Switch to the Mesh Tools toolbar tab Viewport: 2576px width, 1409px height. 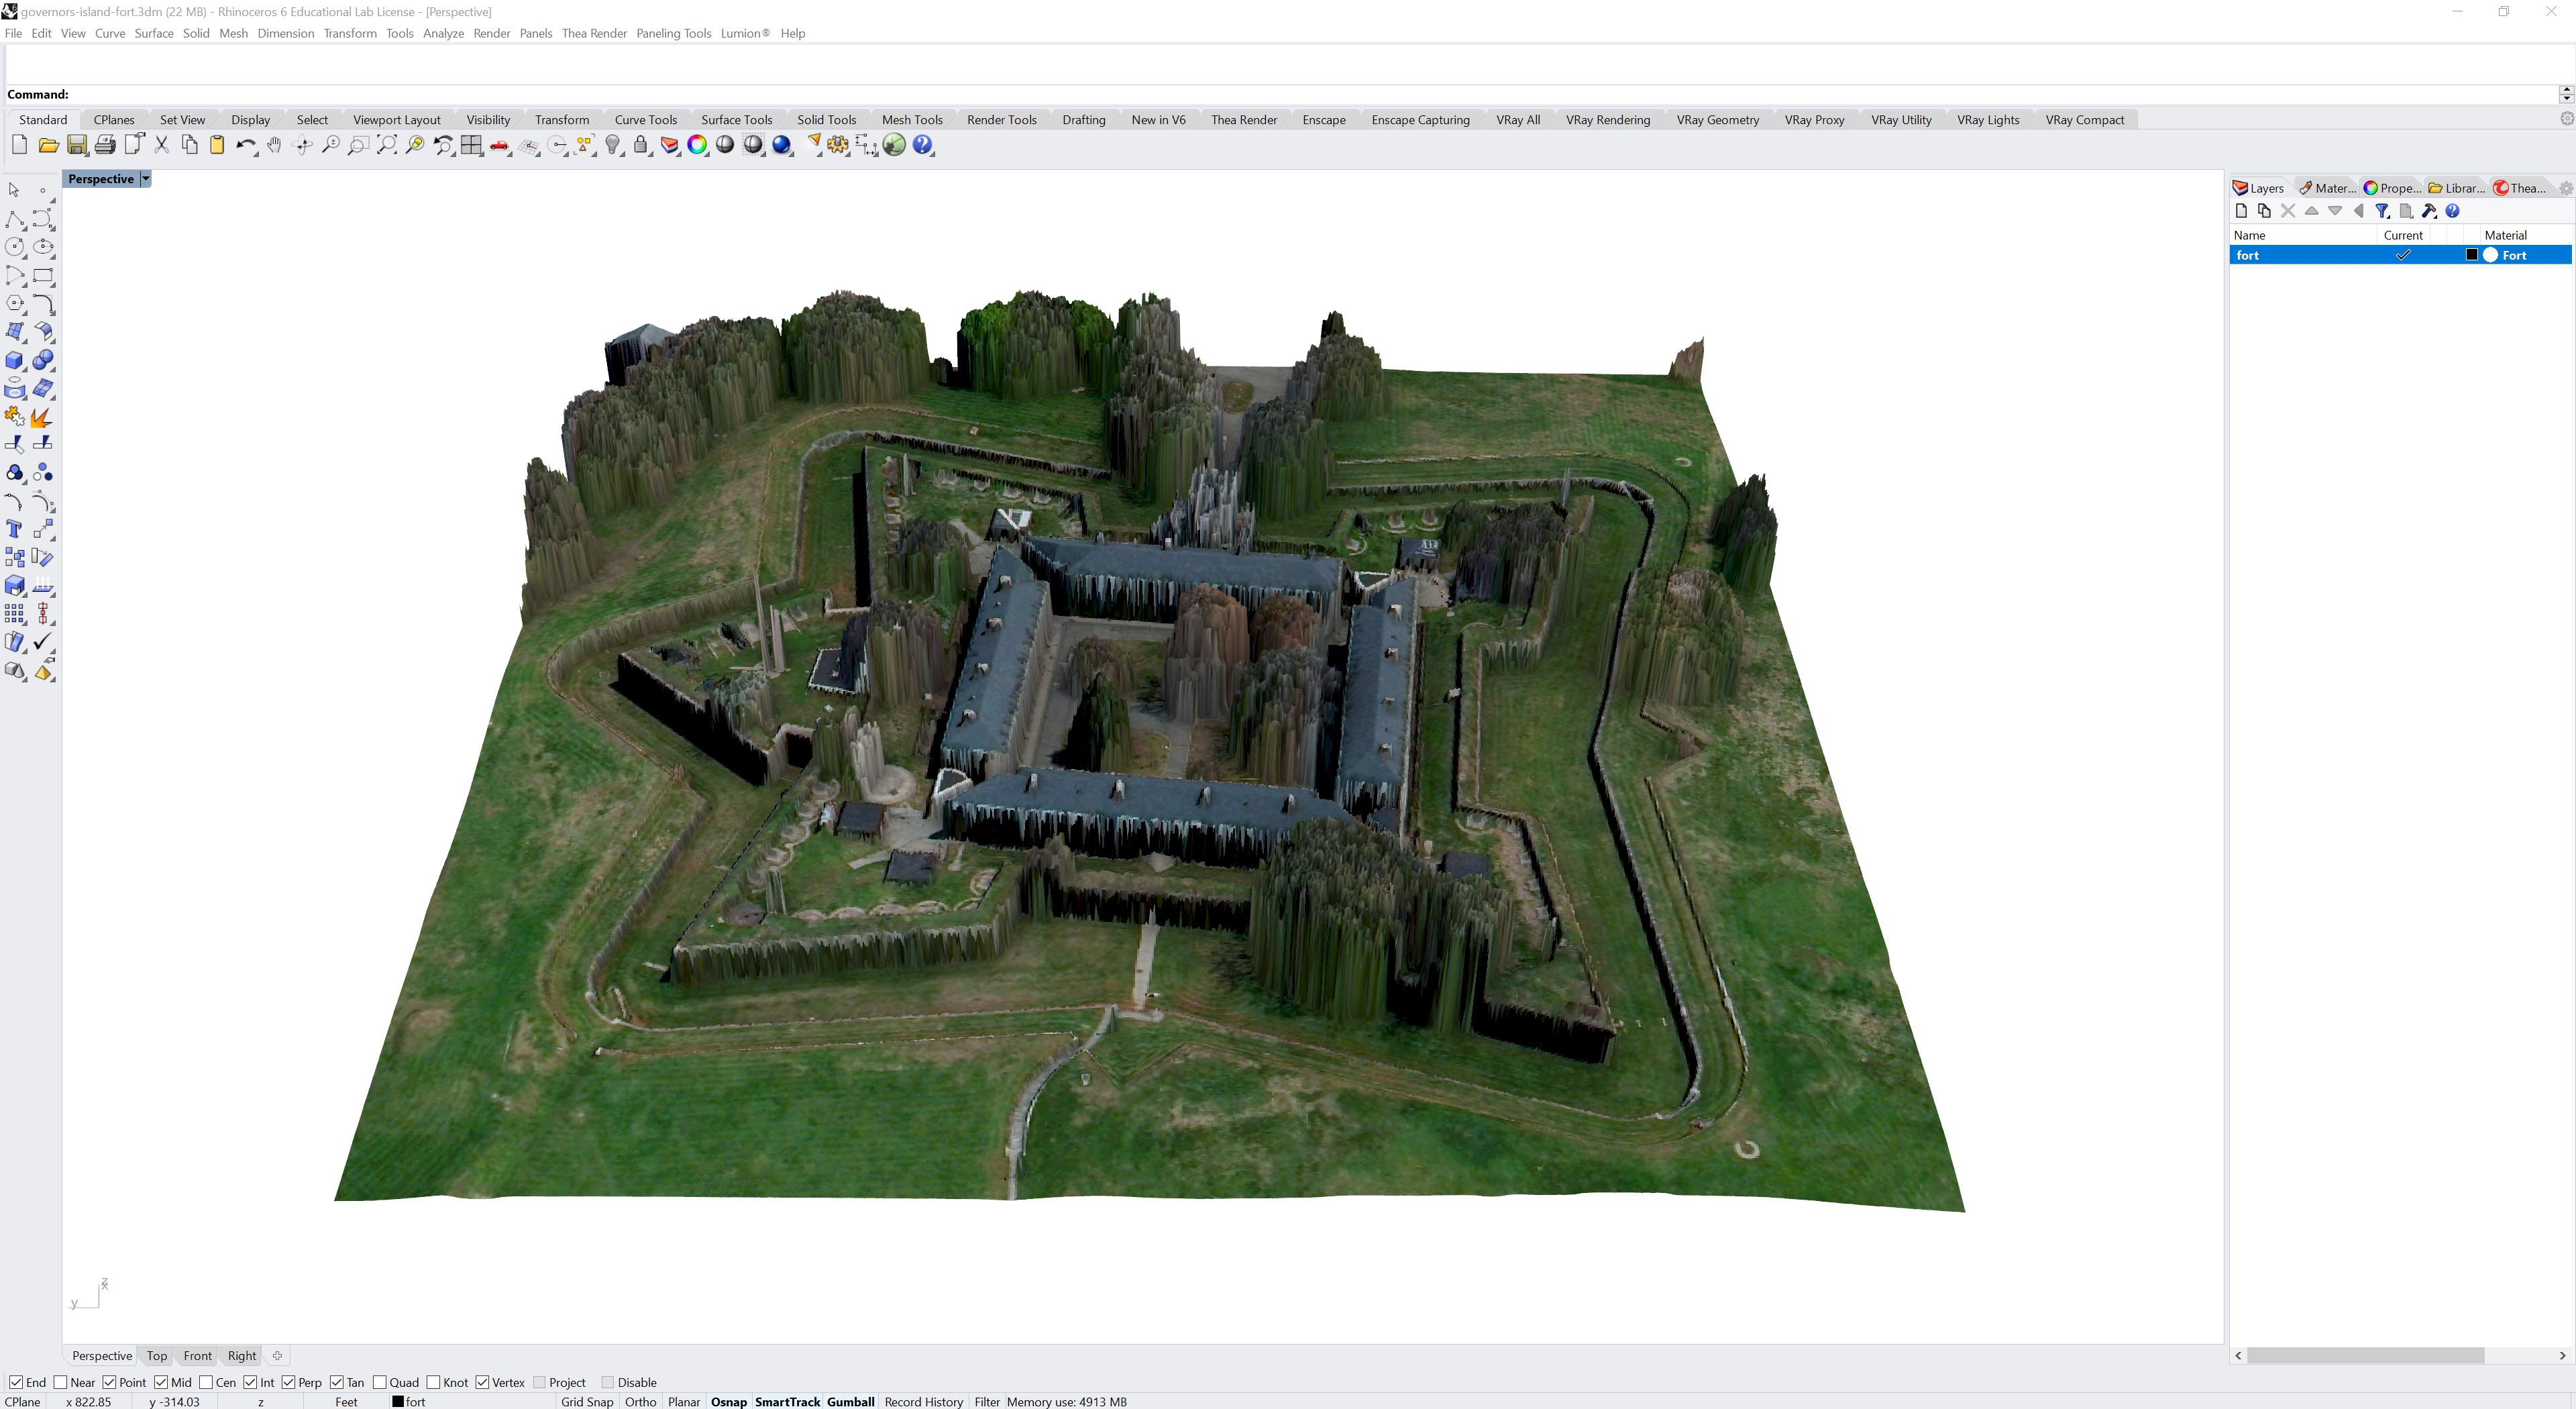[911, 120]
